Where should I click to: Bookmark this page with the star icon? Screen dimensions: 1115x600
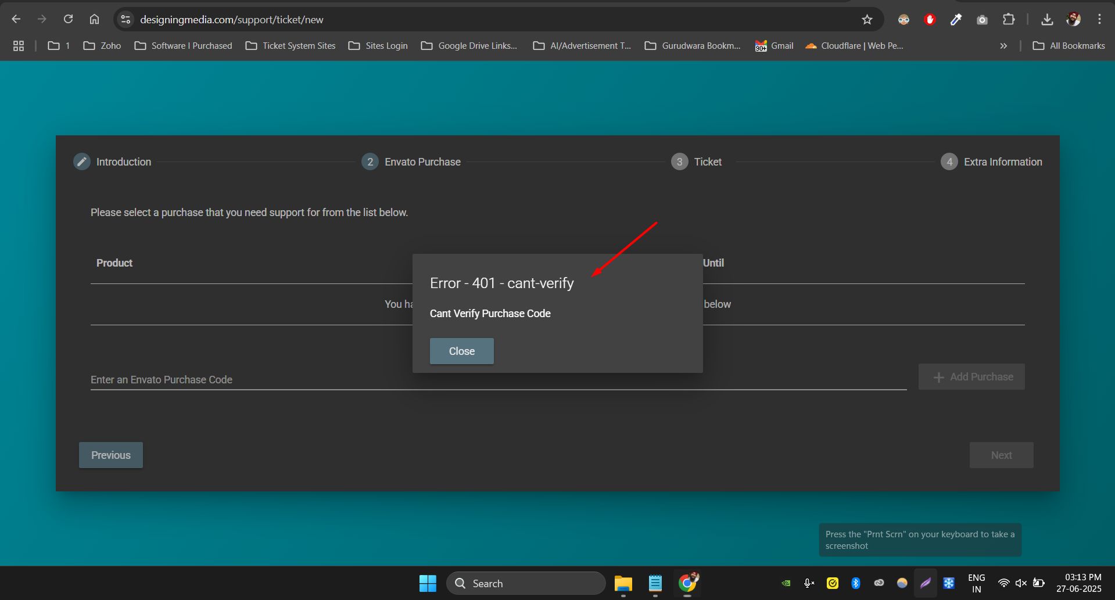(867, 19)
